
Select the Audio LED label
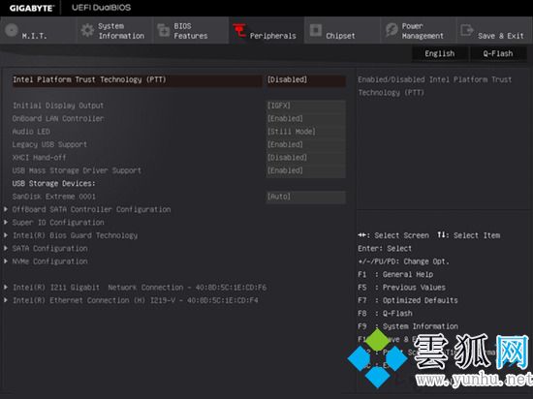coord(31,132)
